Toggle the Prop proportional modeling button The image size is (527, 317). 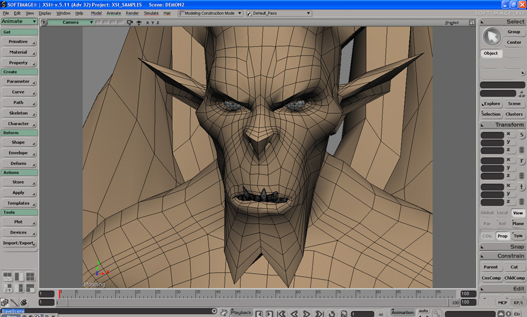(502, 236)
